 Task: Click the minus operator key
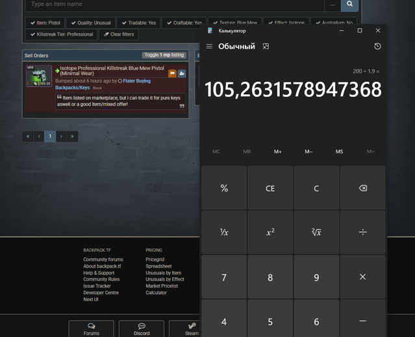point(362,321)
